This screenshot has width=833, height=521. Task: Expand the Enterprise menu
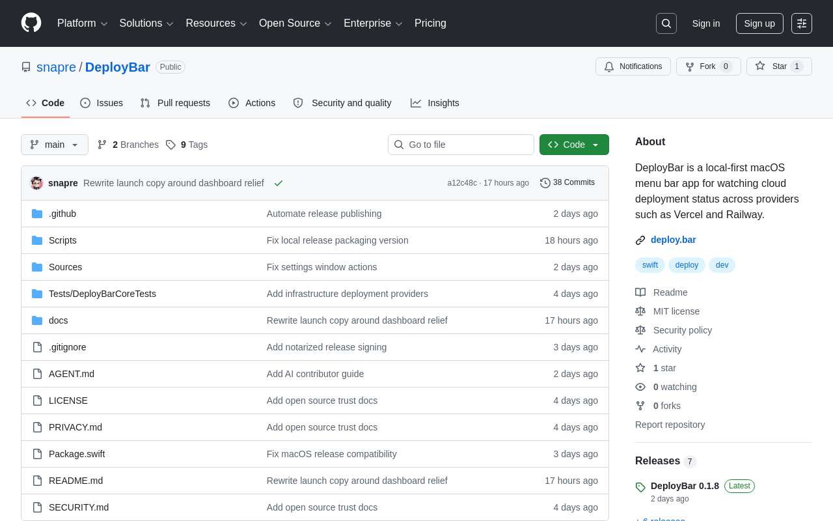pyautogui.click(x=374, y=23)
